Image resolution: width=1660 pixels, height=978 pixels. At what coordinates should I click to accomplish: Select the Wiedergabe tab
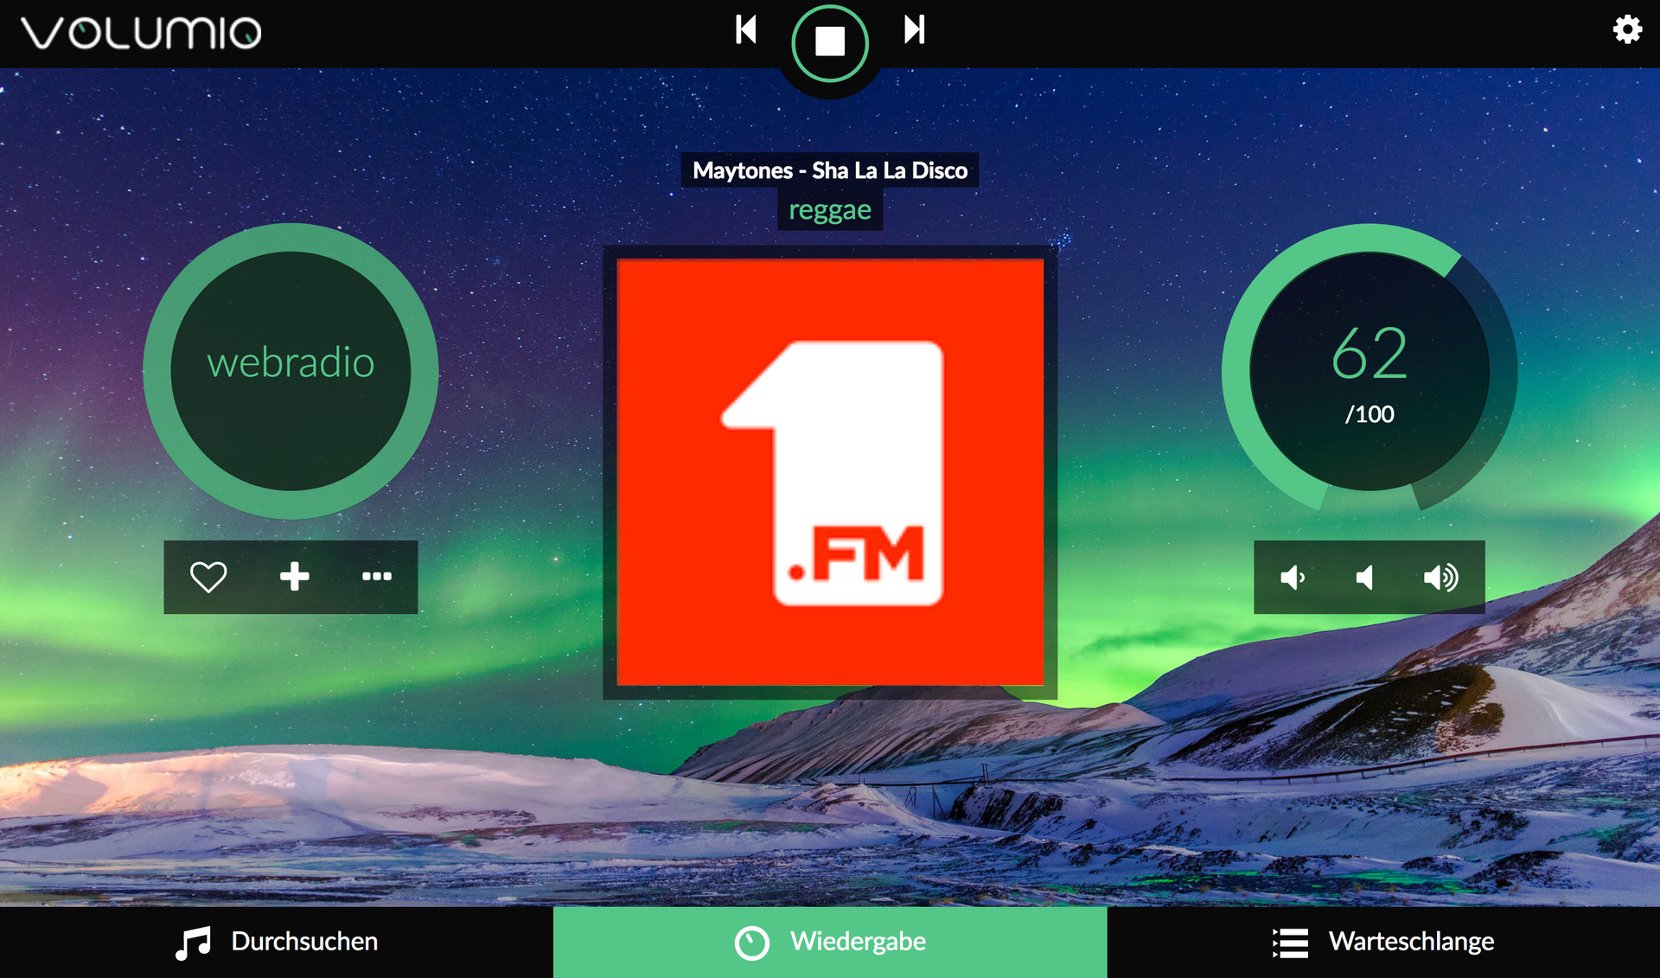coord(830,943)
